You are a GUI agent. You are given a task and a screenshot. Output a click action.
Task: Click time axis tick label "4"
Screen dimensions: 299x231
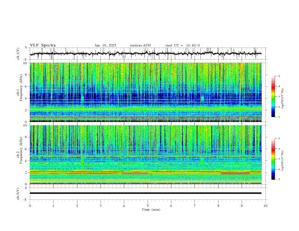pyautogui.click(x=124, y=206)
